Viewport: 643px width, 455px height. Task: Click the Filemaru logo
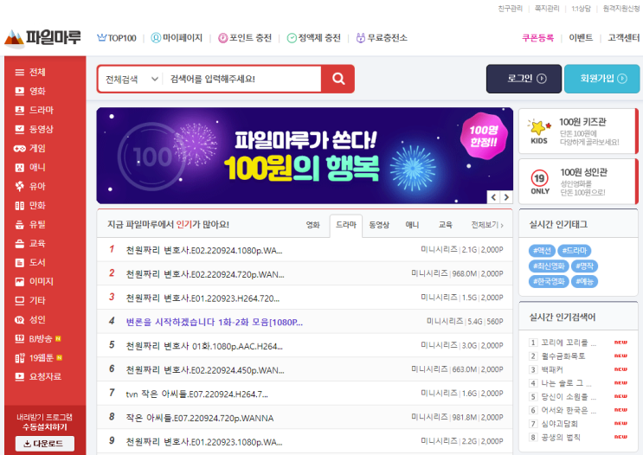(42, 39)
